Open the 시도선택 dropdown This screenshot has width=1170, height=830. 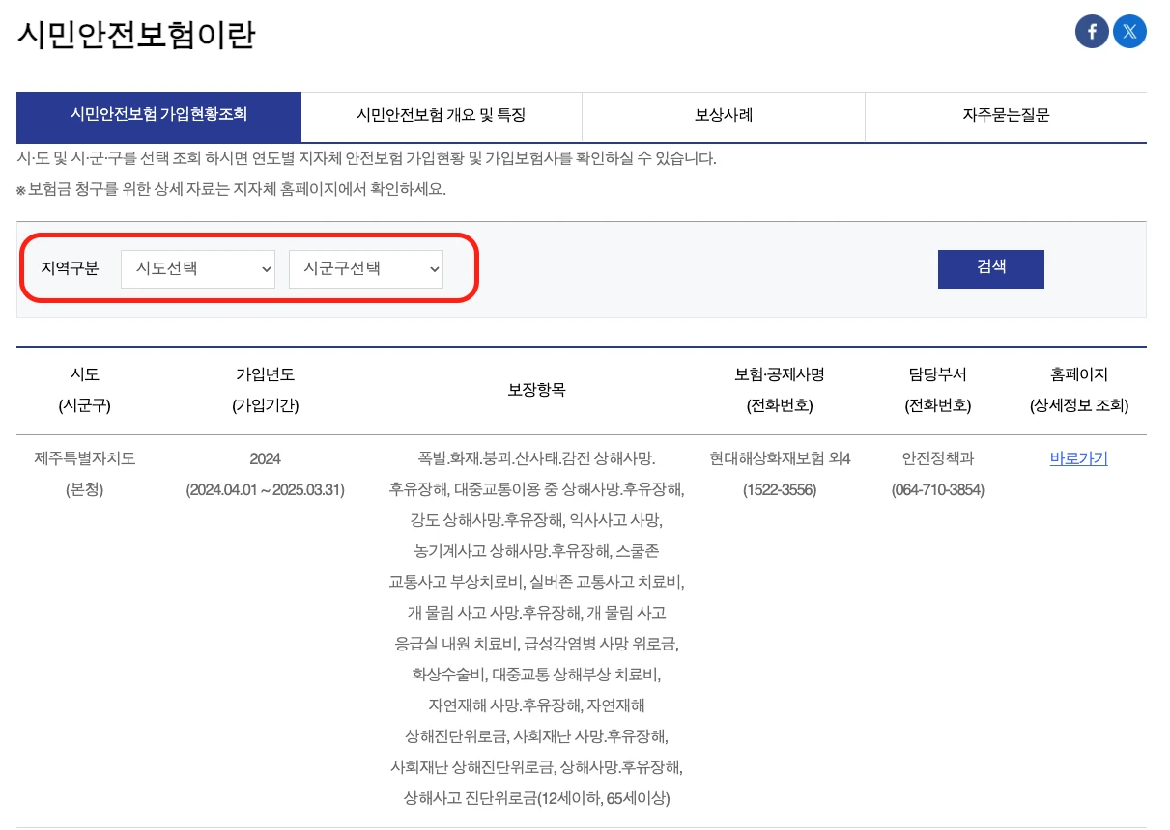click(x=197, y=269)
